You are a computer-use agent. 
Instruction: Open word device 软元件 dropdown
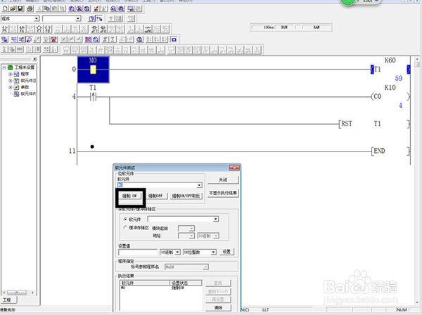216,219
